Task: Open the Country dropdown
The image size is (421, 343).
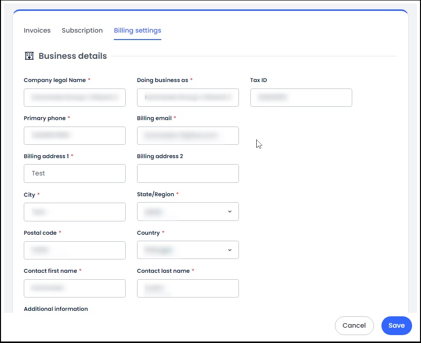Action: click(x=187, y=250)
